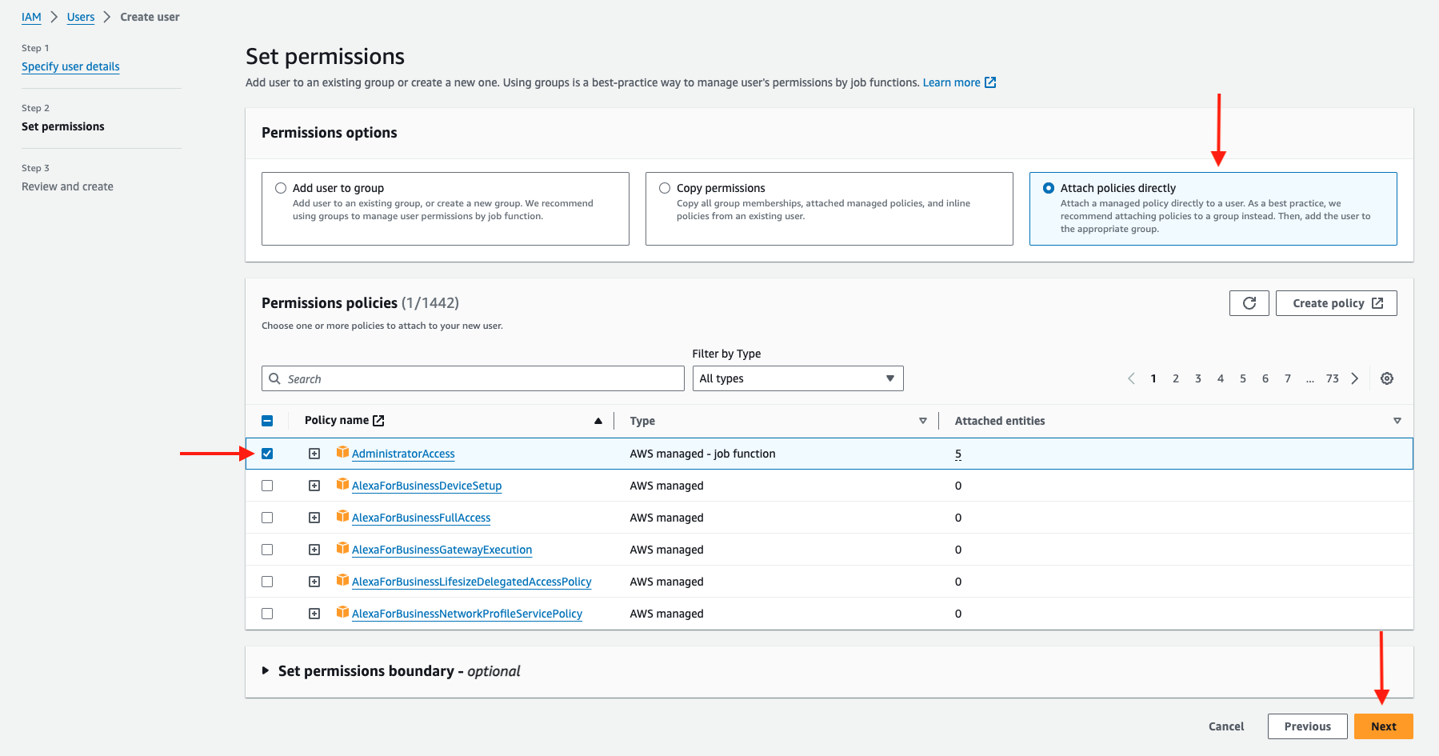Click the orange policy icon beside AlexaForBusinessDeviceSetup
The width and height of the screenshot is (1439, 756).
342,485
